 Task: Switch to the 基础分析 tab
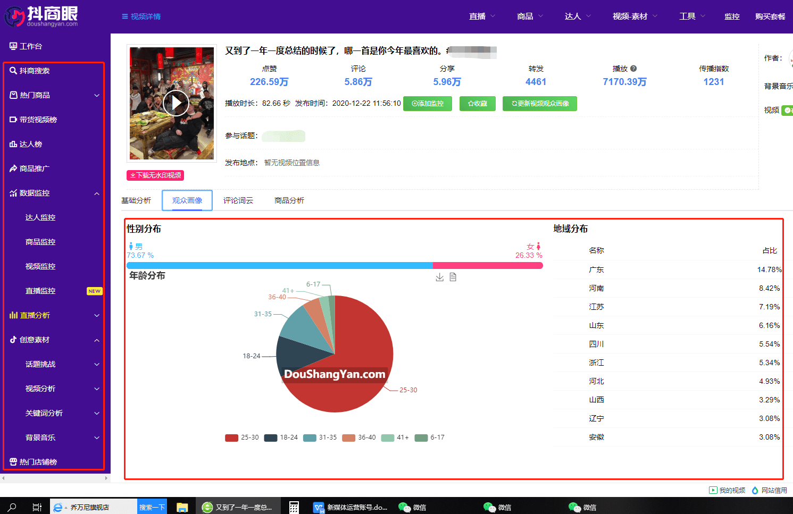pyautogui.click(x=136, y=200)
